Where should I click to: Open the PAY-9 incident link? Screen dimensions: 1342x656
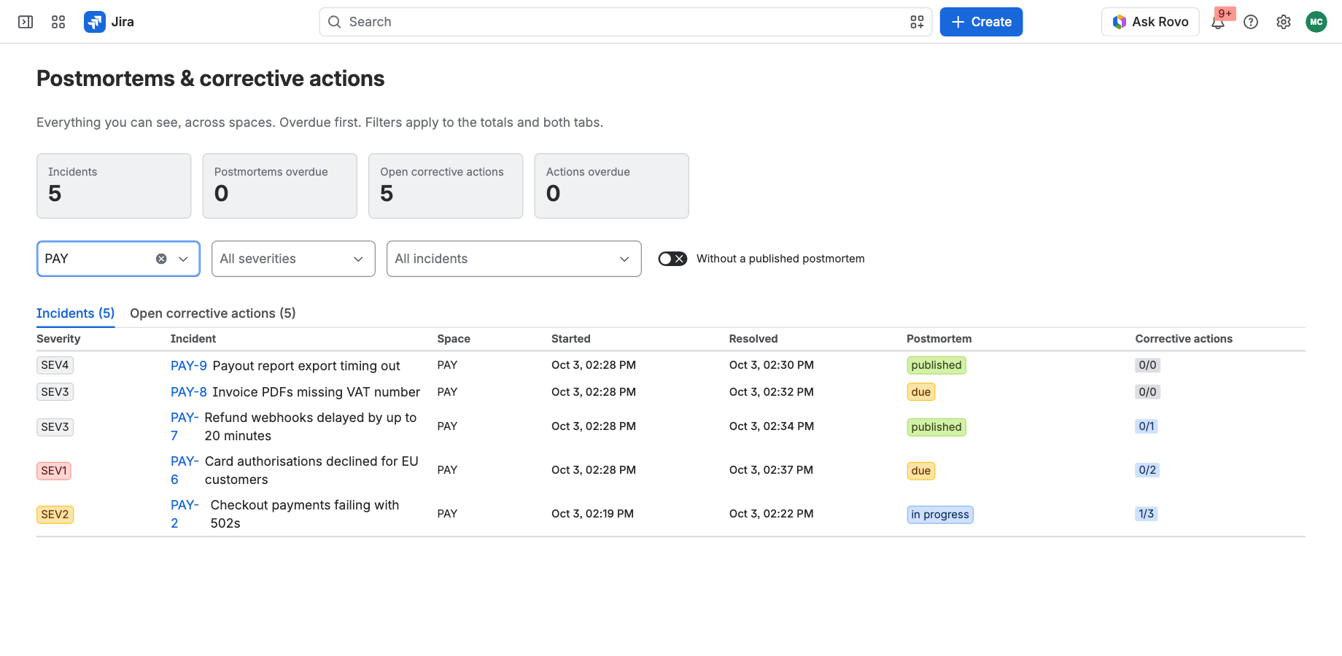[x=189, y=366]
